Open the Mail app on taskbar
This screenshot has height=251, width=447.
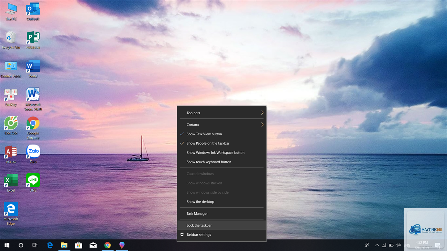93,245
